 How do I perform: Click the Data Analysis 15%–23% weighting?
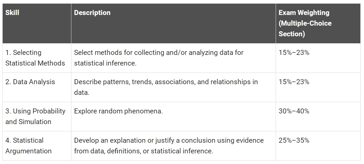coord(318,87)
